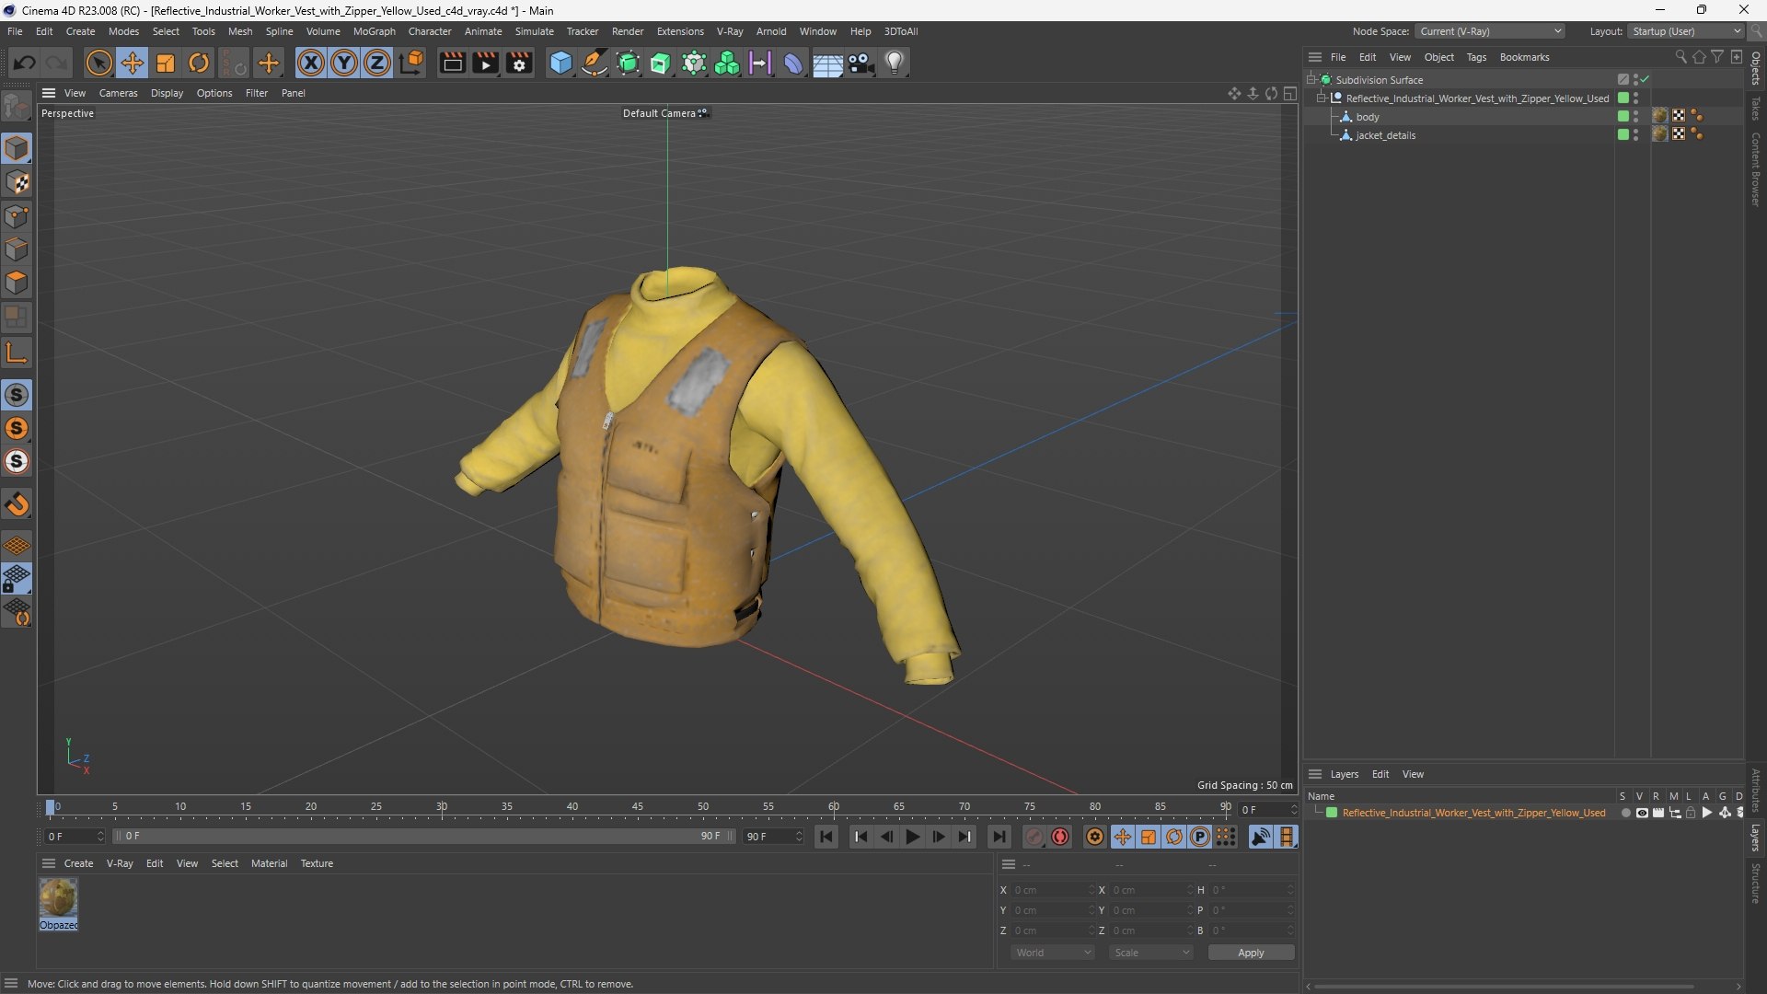The image size is (1767, 994).
Task: Click the Undo arrow icon
Action: coord(25,63)
